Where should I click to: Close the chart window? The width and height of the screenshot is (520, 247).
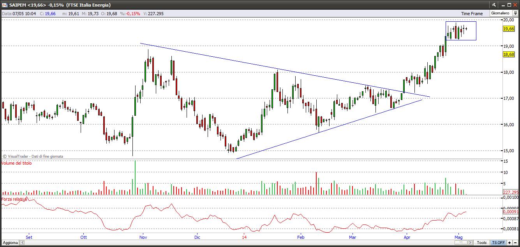(515, 5)
